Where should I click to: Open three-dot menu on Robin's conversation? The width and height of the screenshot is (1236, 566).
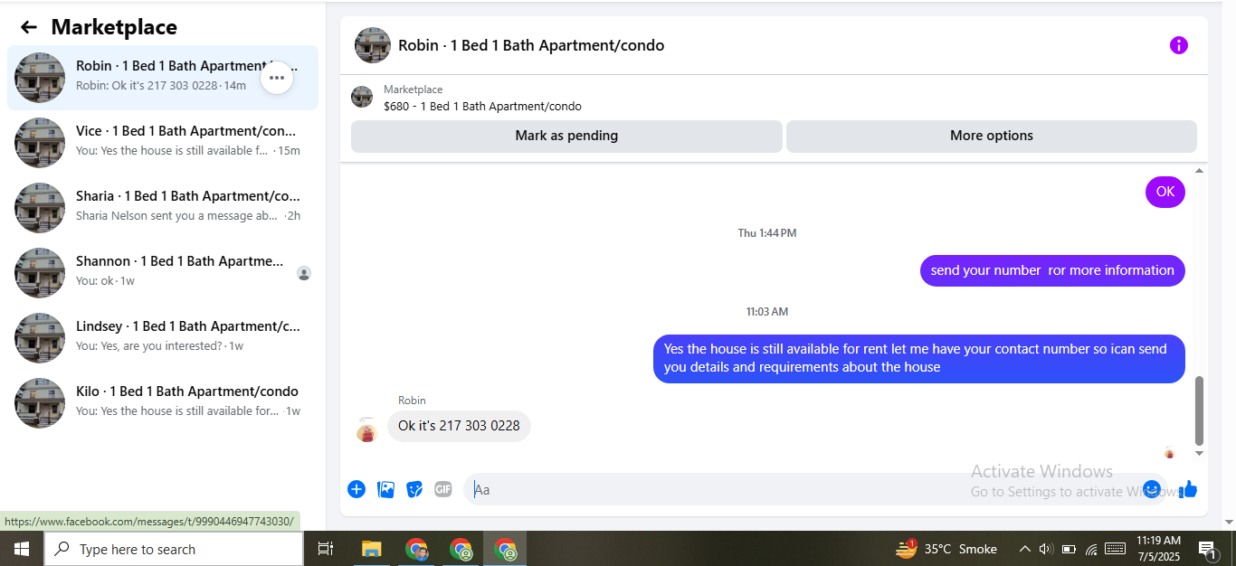(x=277, y=78)
